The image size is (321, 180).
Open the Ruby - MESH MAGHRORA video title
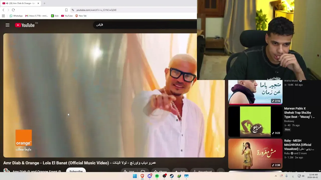pyautogui.click(x=298, y=145)
